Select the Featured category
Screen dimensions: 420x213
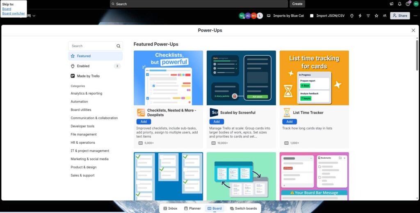tap(95, 56)
